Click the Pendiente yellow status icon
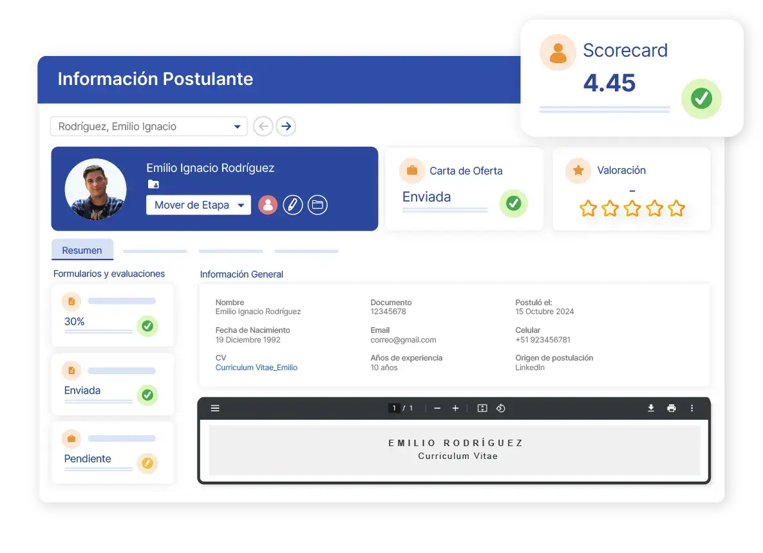 (x=147, y=463)
